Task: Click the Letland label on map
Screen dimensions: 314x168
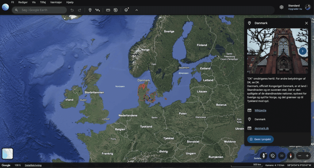Action: tap(208, 80)
